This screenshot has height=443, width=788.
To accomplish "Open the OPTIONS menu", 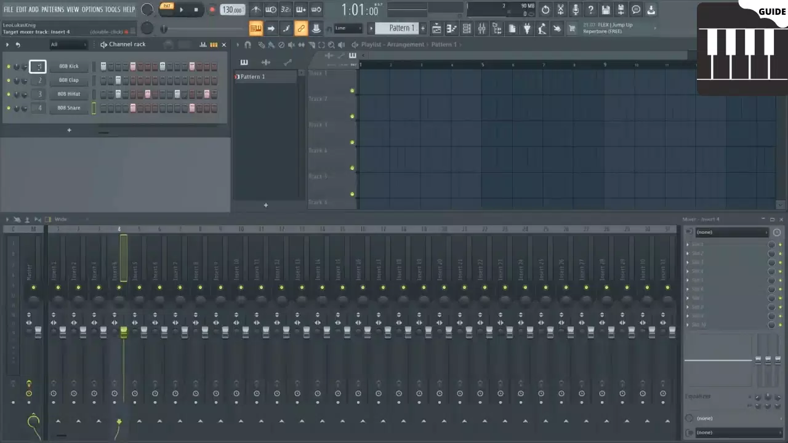I will [92, 10].
